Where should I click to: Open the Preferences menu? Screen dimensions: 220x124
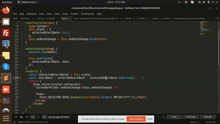tap(88, 14)
